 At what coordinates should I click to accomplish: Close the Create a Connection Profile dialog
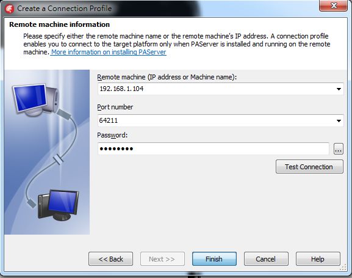coord(333,5)
